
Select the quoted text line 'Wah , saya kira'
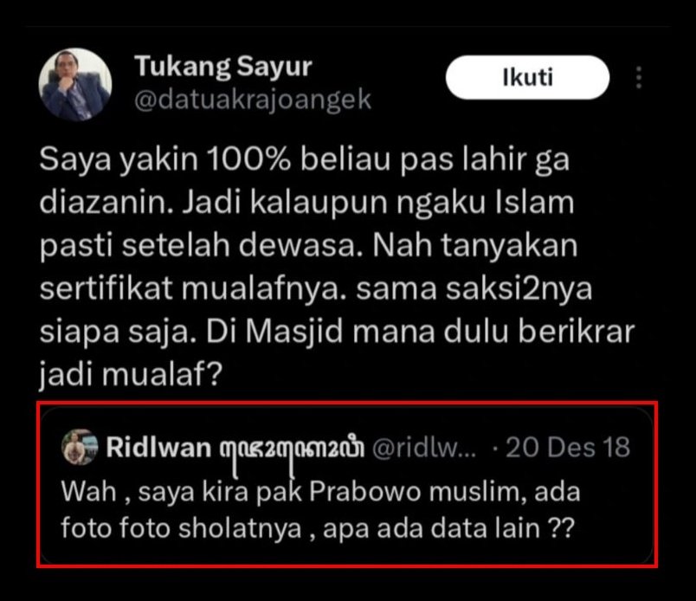[320, 492]
